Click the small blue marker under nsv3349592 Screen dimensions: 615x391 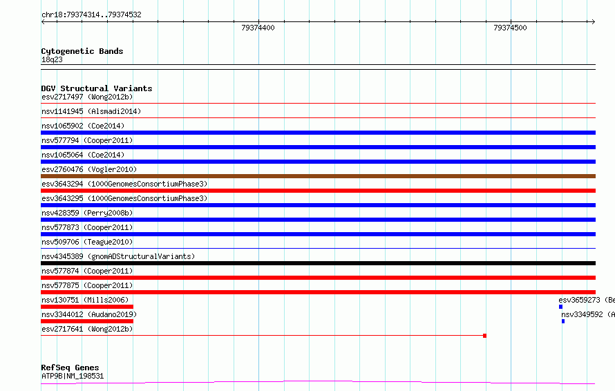[x=563, y=321]
